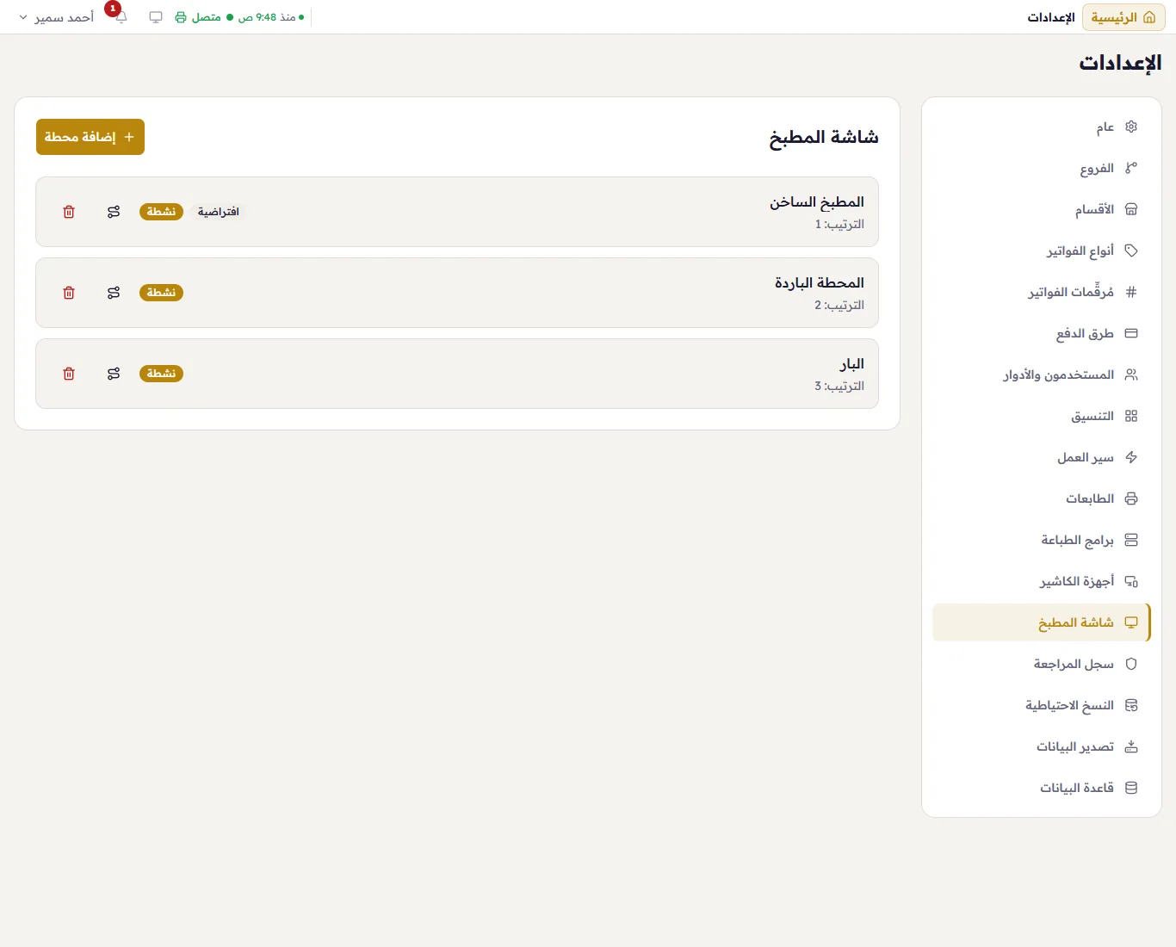This screenshot has height=947, width=1176.
Task: Click the server icon next to برامج الطباعة
Action: [1131, 540]
